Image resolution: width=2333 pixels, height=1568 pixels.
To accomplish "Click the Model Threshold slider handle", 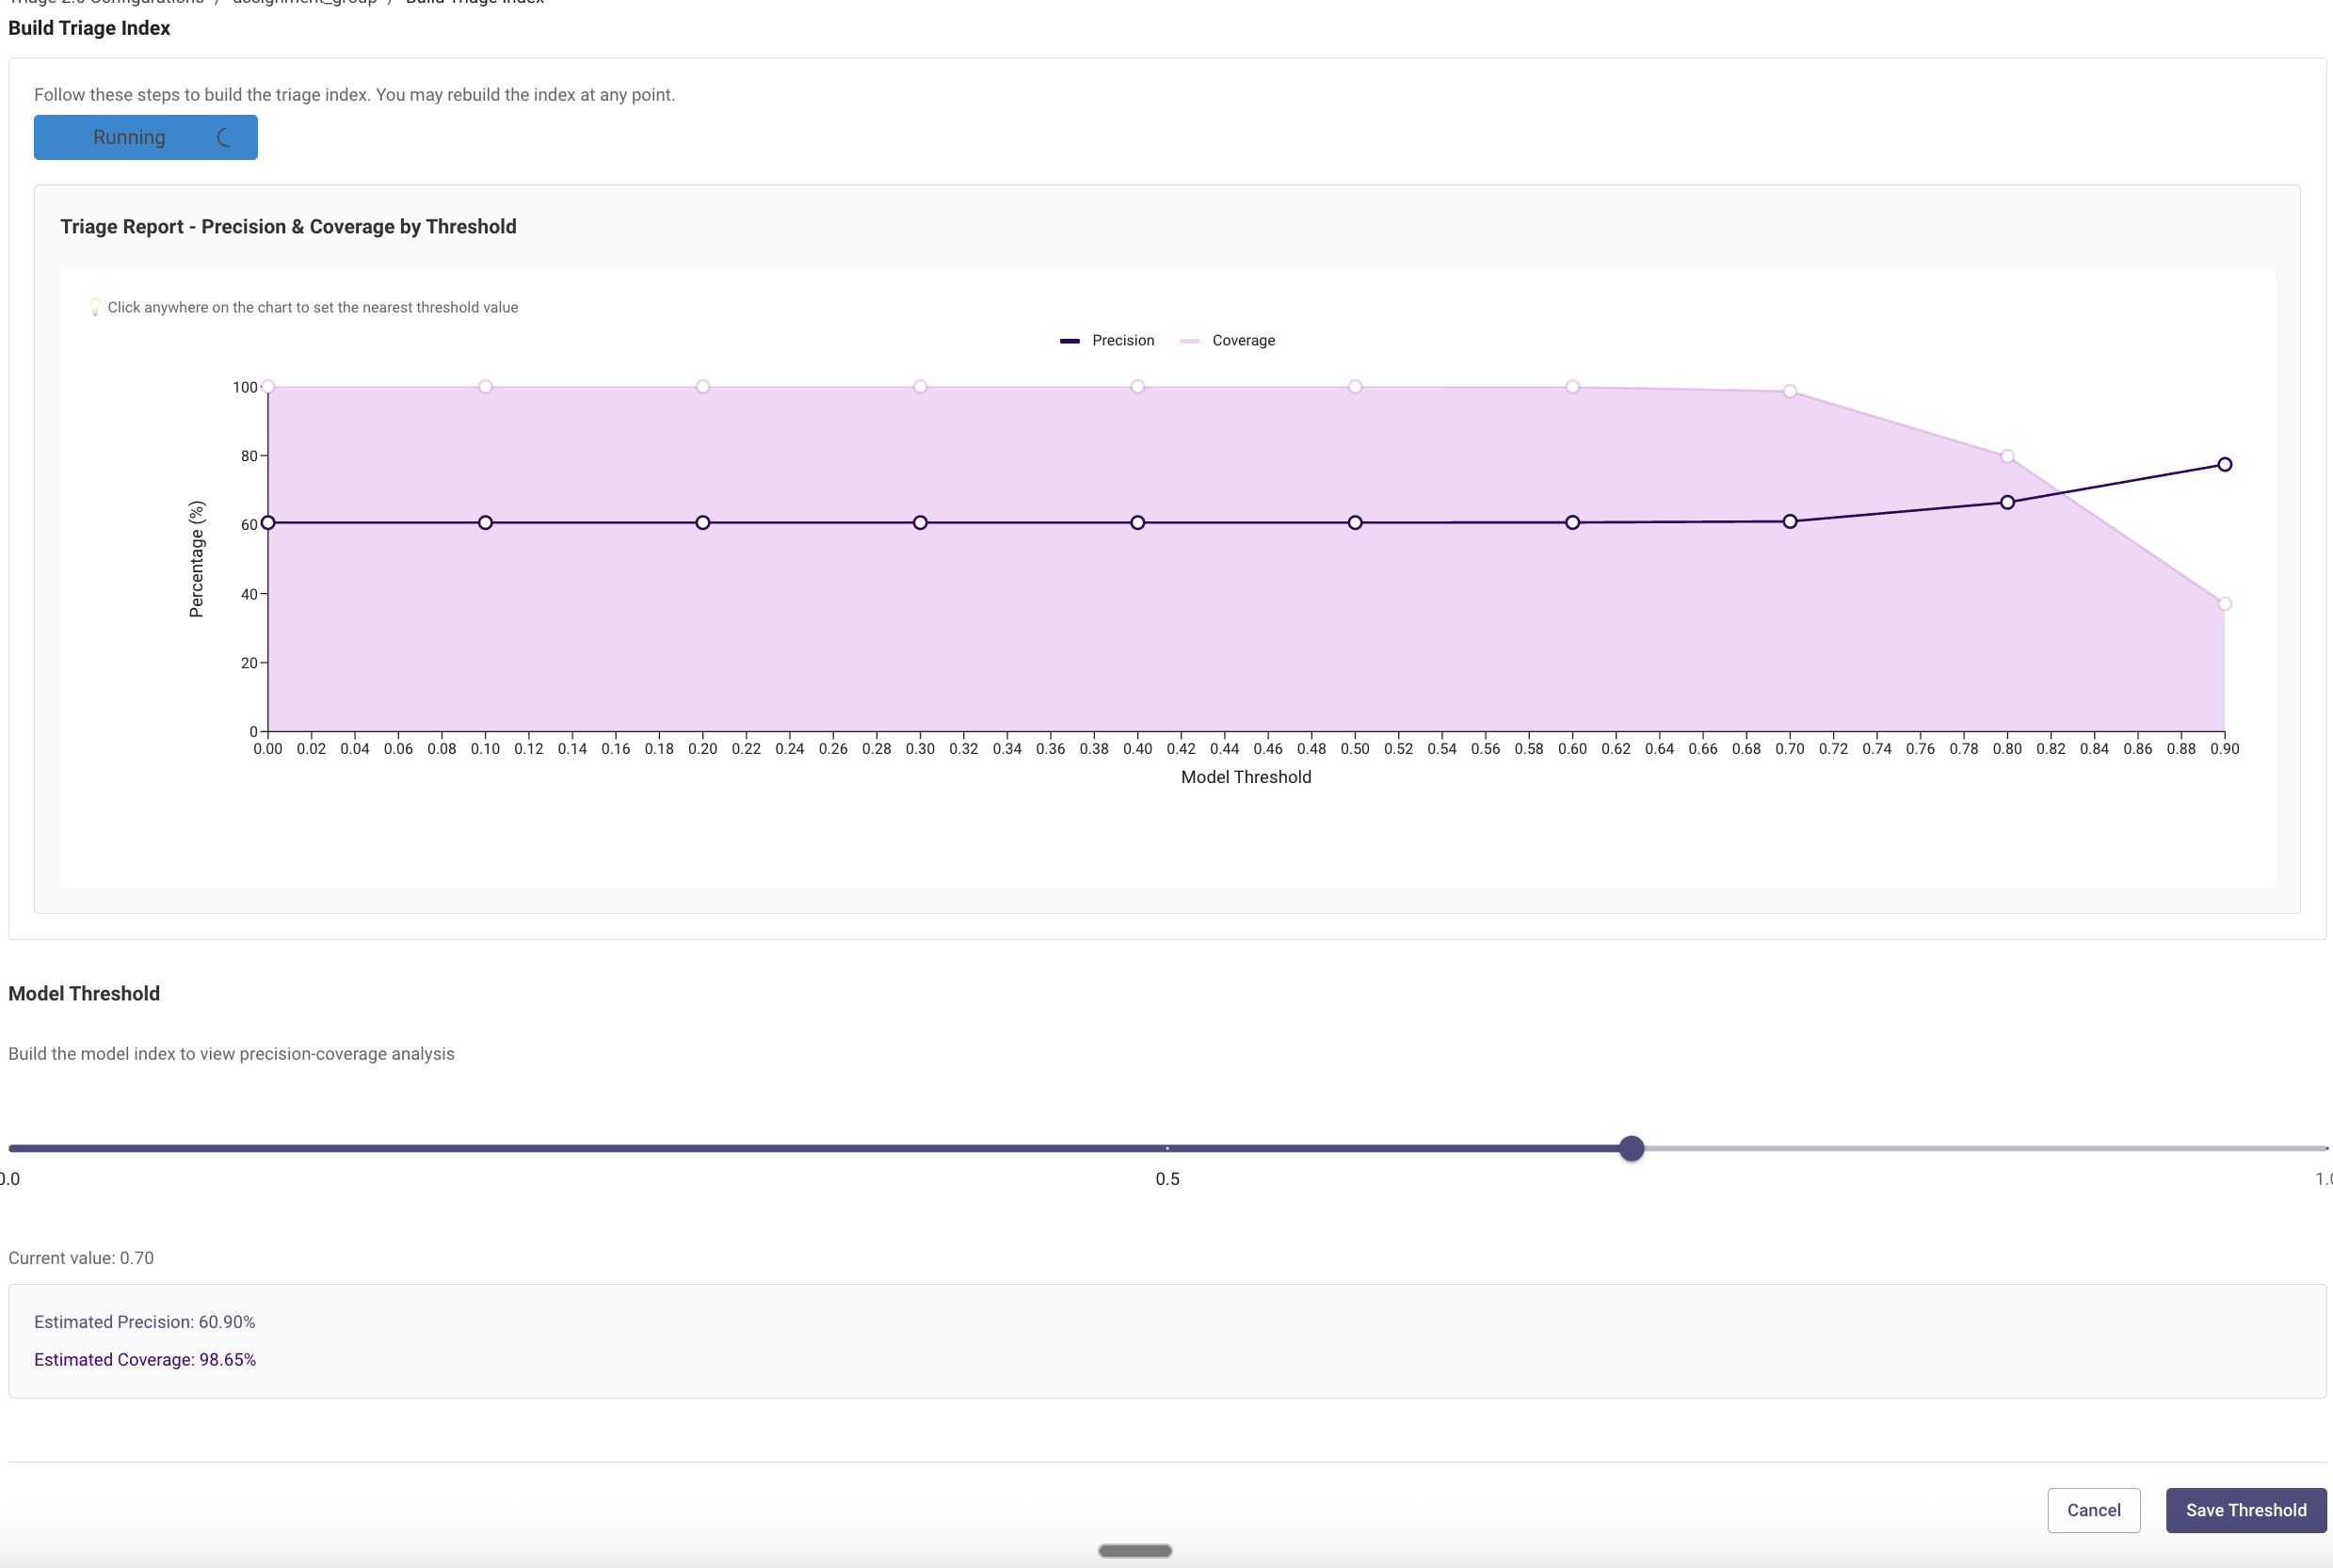I will click(1632, 1148).
